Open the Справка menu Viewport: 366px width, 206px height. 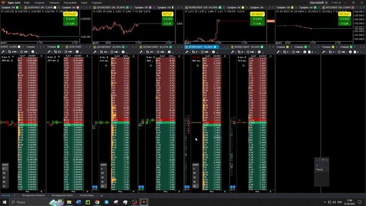[x=97, y=2]
